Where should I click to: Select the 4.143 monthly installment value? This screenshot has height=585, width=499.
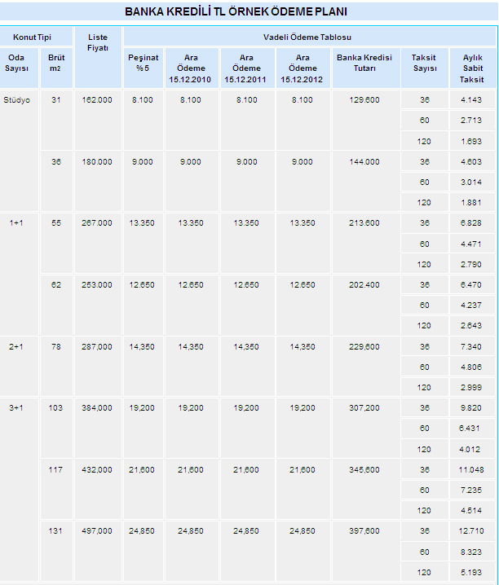pyautogui.click(x=473, y=100)
